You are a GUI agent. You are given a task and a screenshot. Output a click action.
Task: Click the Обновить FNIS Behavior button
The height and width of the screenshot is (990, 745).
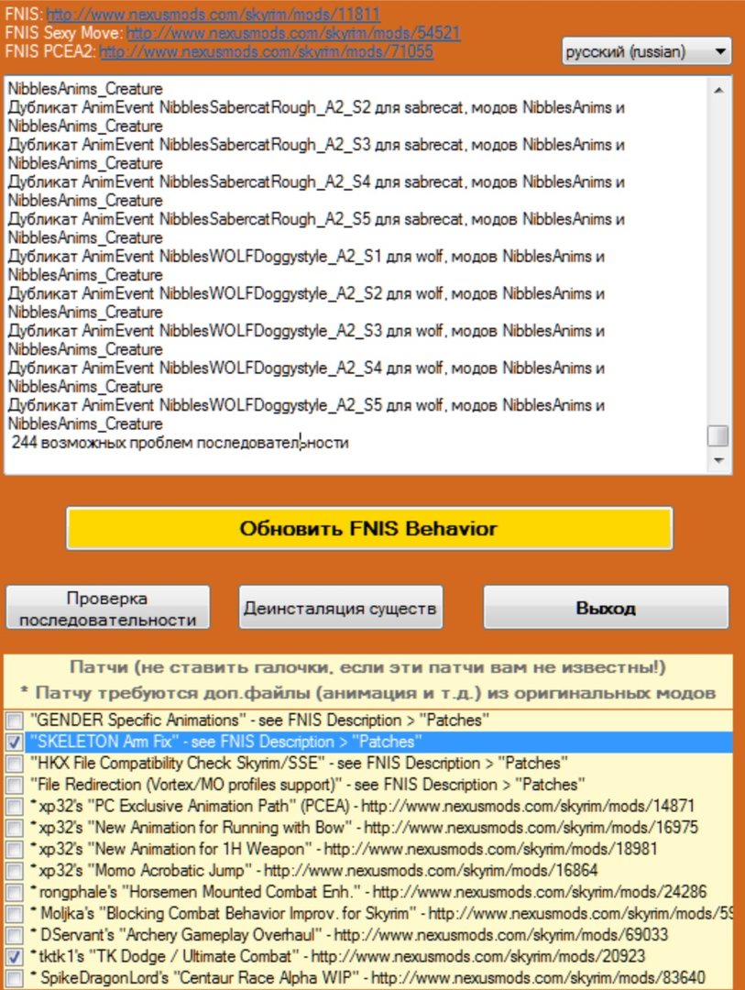coord(368,529)
